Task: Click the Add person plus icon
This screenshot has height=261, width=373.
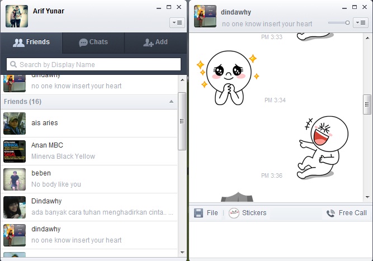Action: click(148, 42)
